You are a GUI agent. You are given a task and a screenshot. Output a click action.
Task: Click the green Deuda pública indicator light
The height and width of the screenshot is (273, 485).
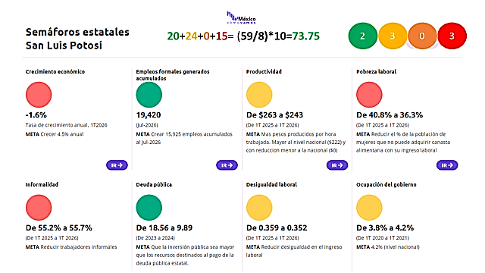[149, 207]
